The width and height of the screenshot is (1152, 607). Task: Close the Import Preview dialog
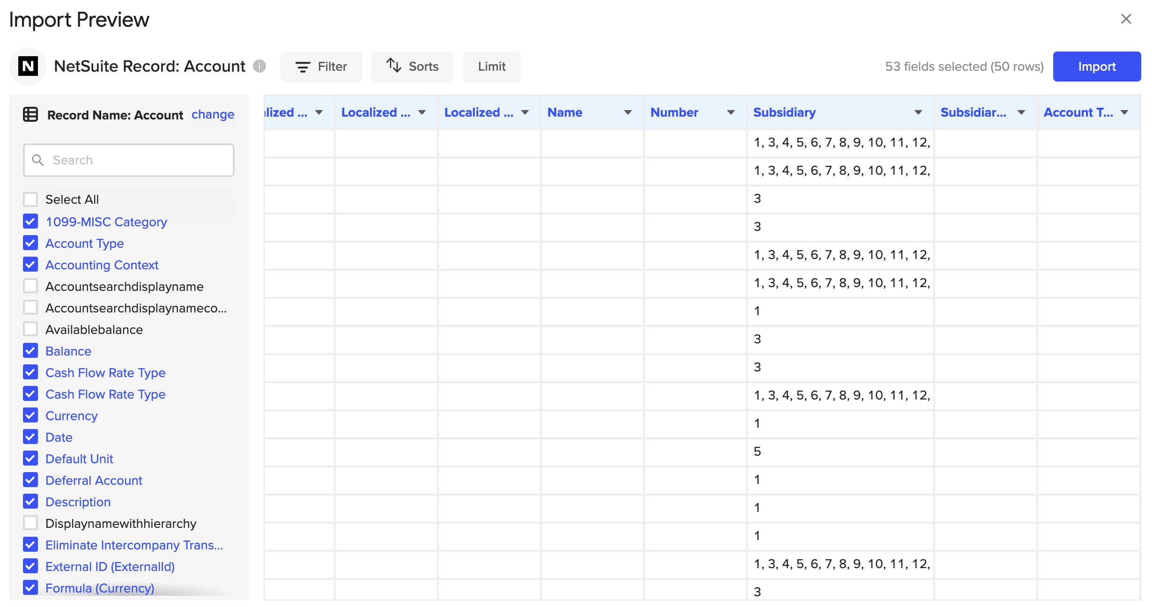coord(1126,19)
